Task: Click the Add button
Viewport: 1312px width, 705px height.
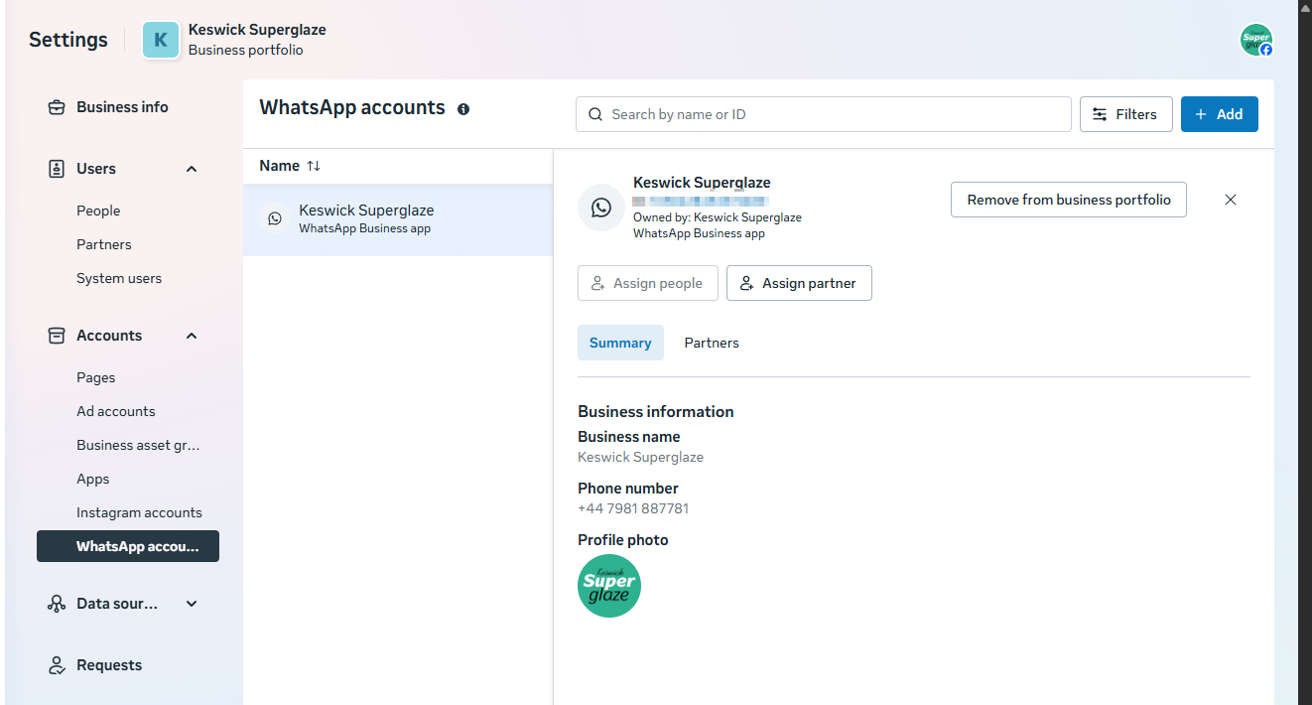Action: tap(1219, 114)
